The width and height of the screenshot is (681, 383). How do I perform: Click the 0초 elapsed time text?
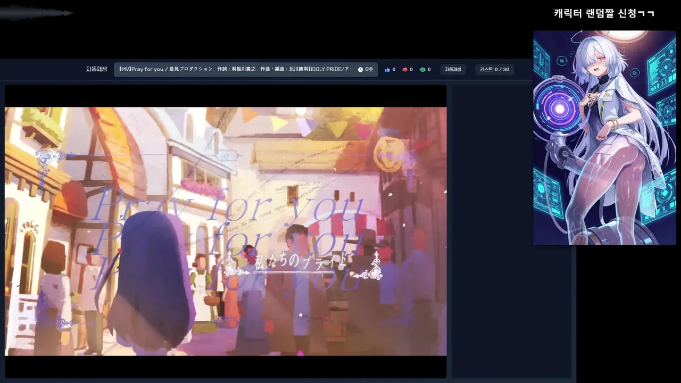pos(369,70)
